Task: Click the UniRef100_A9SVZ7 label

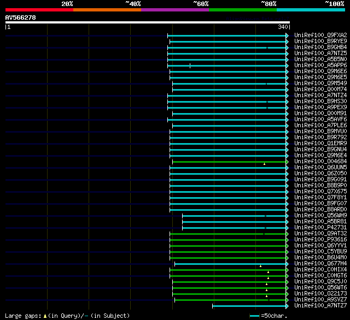Action: tap(320, 300)
